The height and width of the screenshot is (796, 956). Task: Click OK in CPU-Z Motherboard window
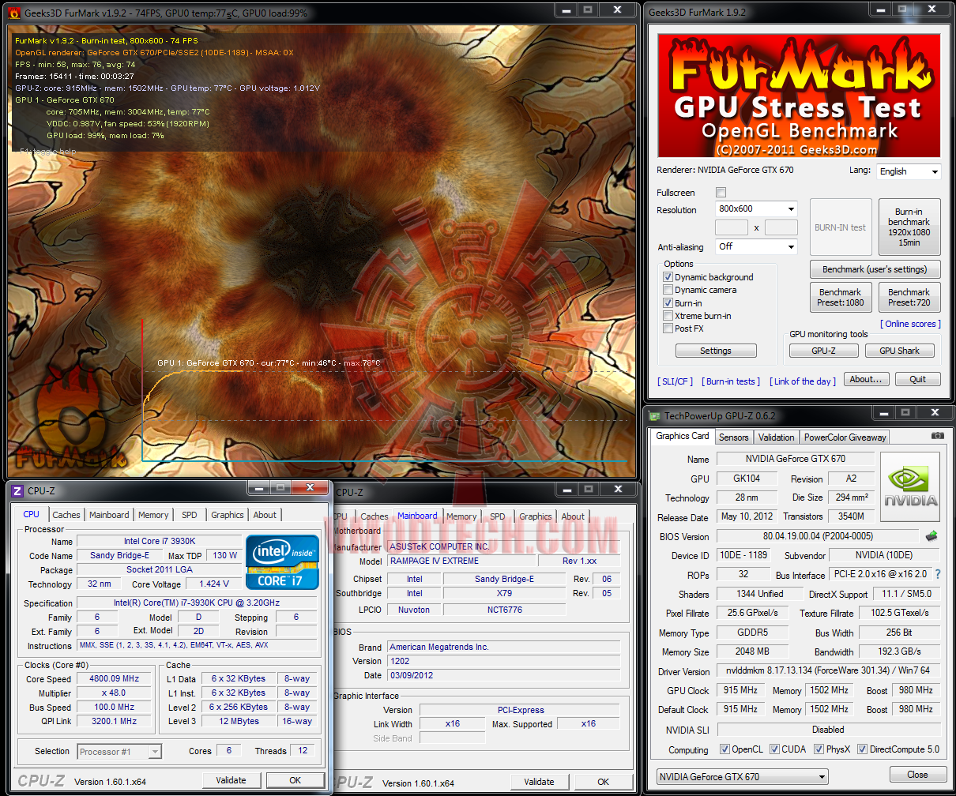603,782
